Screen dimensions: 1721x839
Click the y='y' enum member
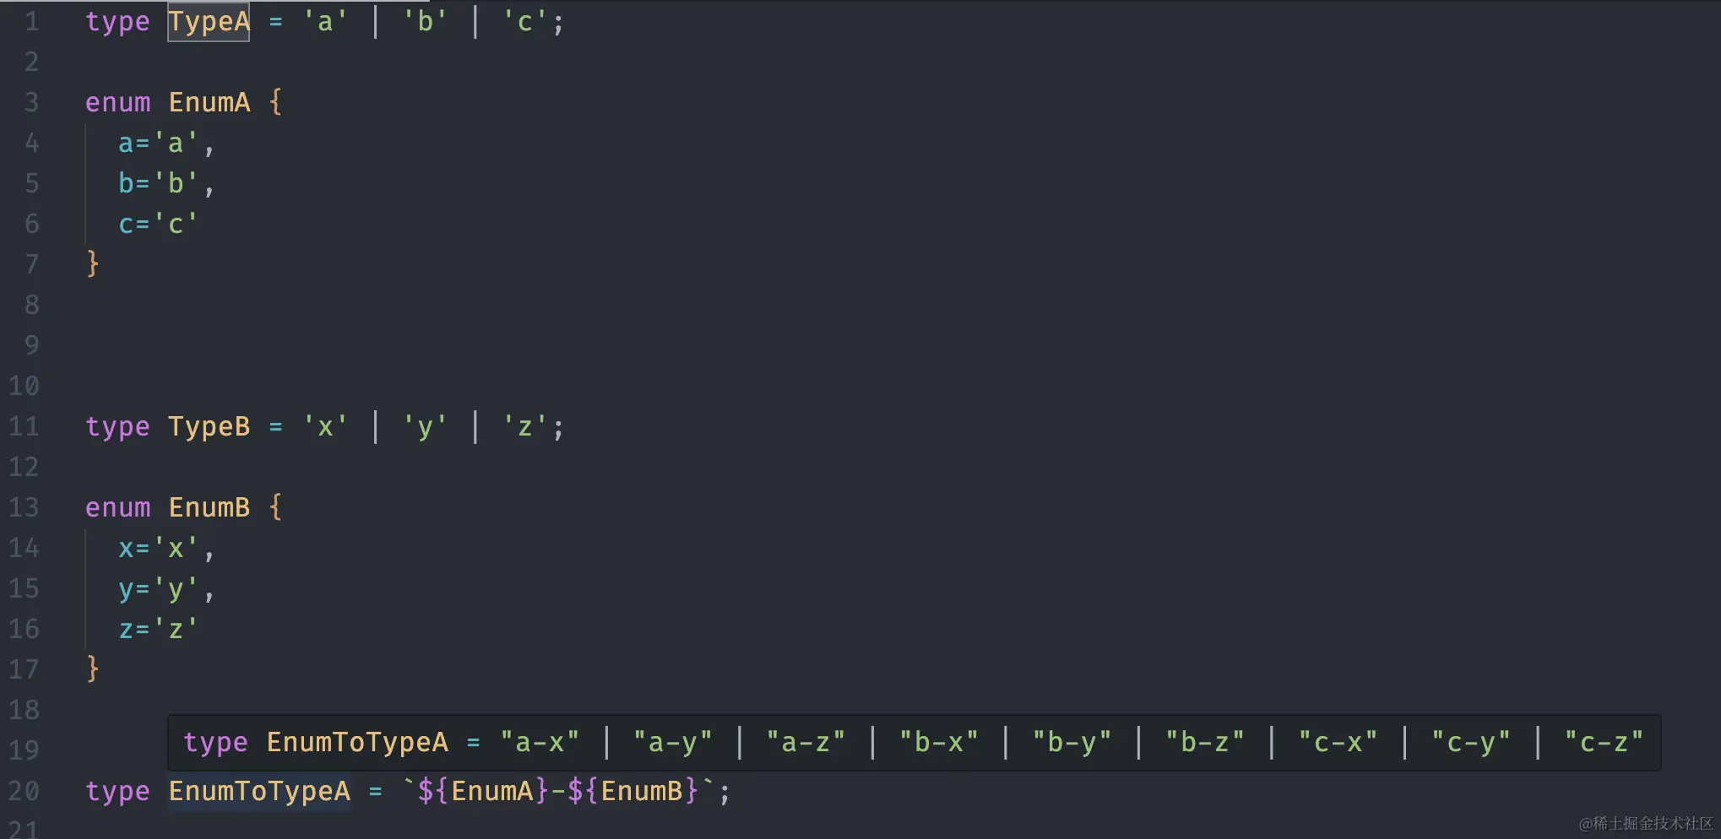(158, 589)
